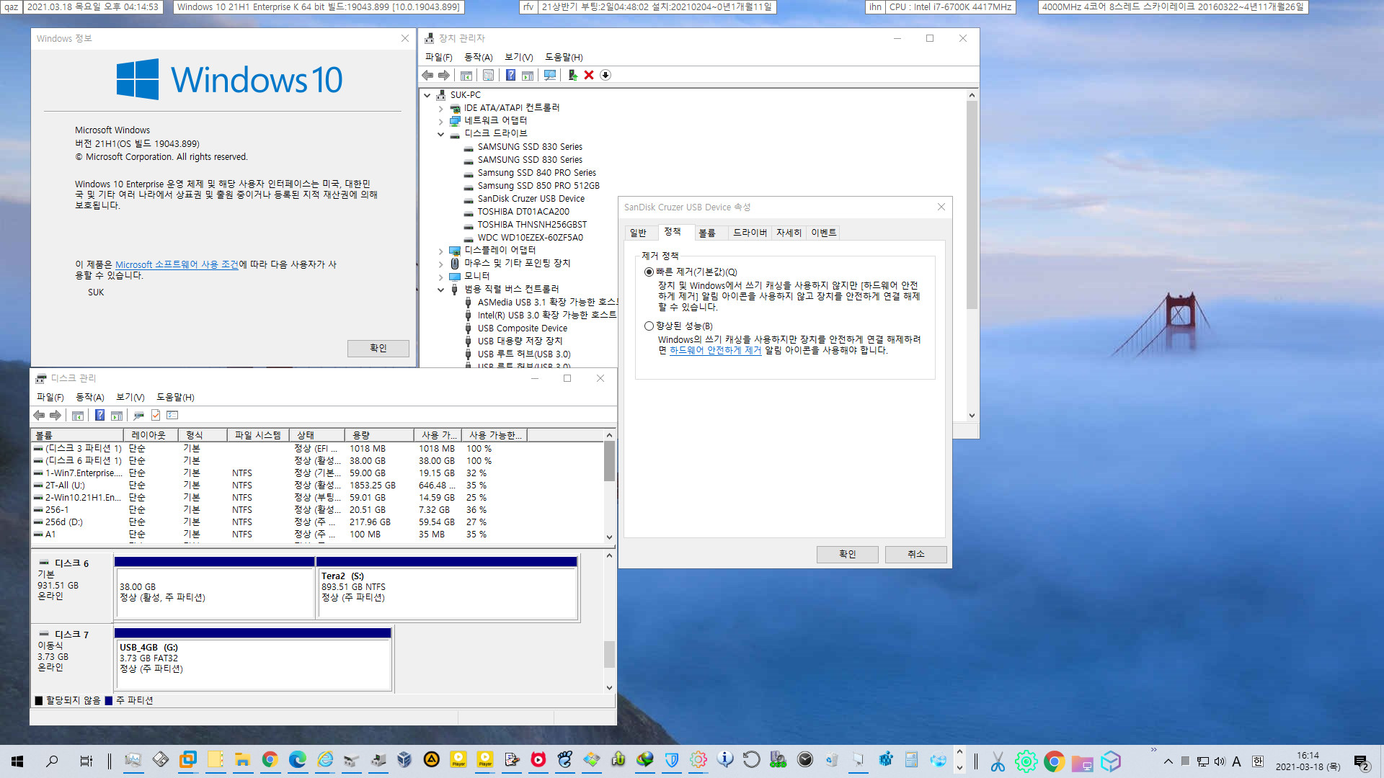The image size is (1384, 778).
Task: Click OK in Windows info dialog
Action: click(378, 348)
